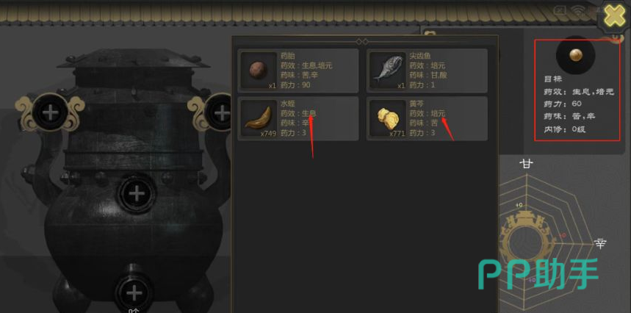Click the diamond ornament atop ingredient panel
The width and height of the screenshot is (631, 313).
tap(362, 41)
